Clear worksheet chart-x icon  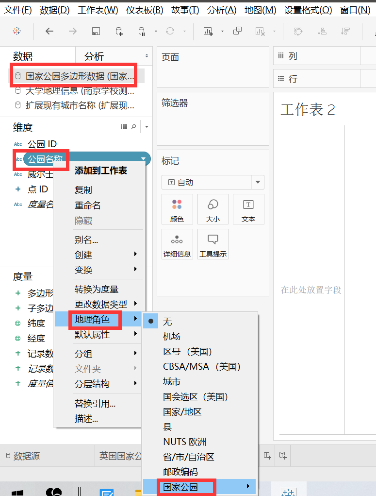[x=260, y=31]
